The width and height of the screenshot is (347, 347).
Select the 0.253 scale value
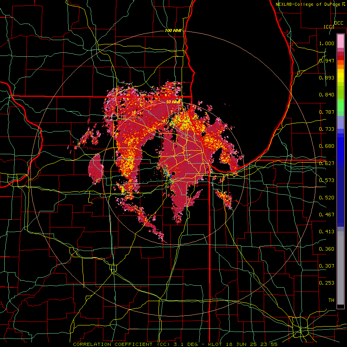(x=327, y=283)
